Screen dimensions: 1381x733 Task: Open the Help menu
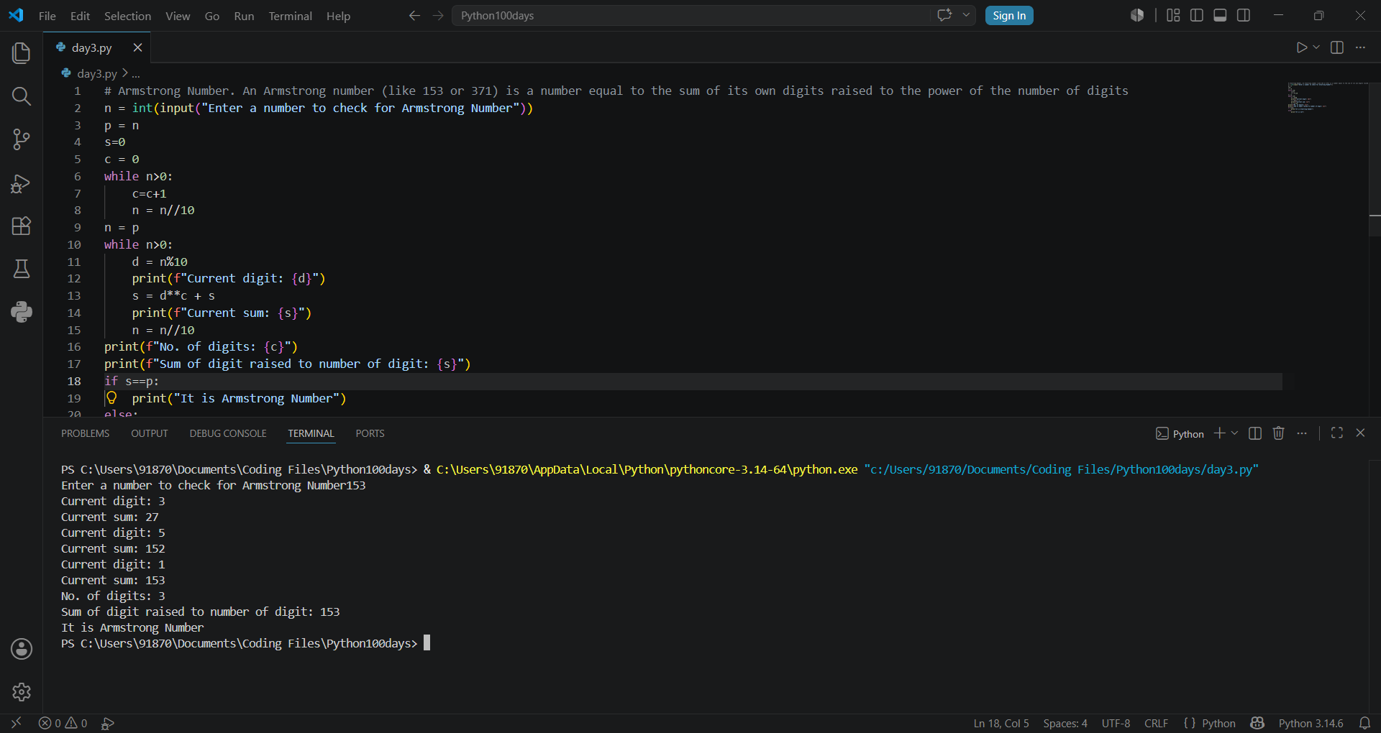(338, 16)
